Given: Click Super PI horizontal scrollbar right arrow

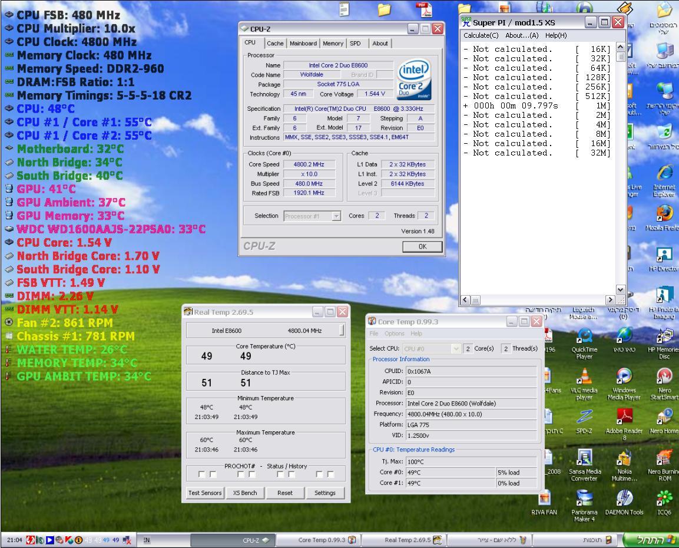Looking at the screenshot, I should (x=610, y=300).
